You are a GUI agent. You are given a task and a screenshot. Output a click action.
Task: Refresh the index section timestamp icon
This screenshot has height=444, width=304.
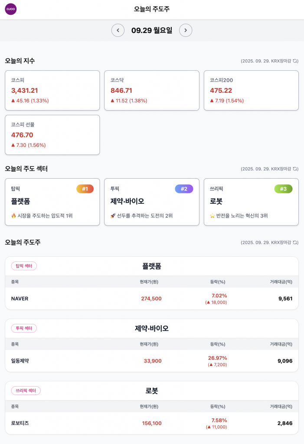(x=296, y=61)
